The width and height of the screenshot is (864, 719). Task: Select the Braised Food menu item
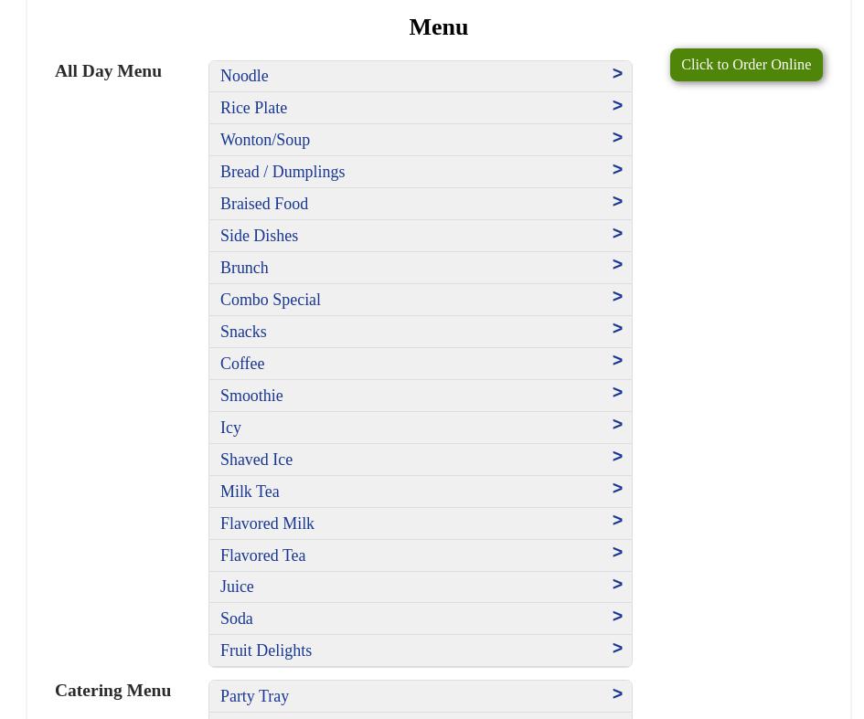264,204
